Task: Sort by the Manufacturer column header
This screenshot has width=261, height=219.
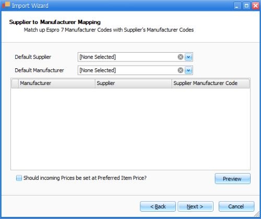Action: point(57,83)
